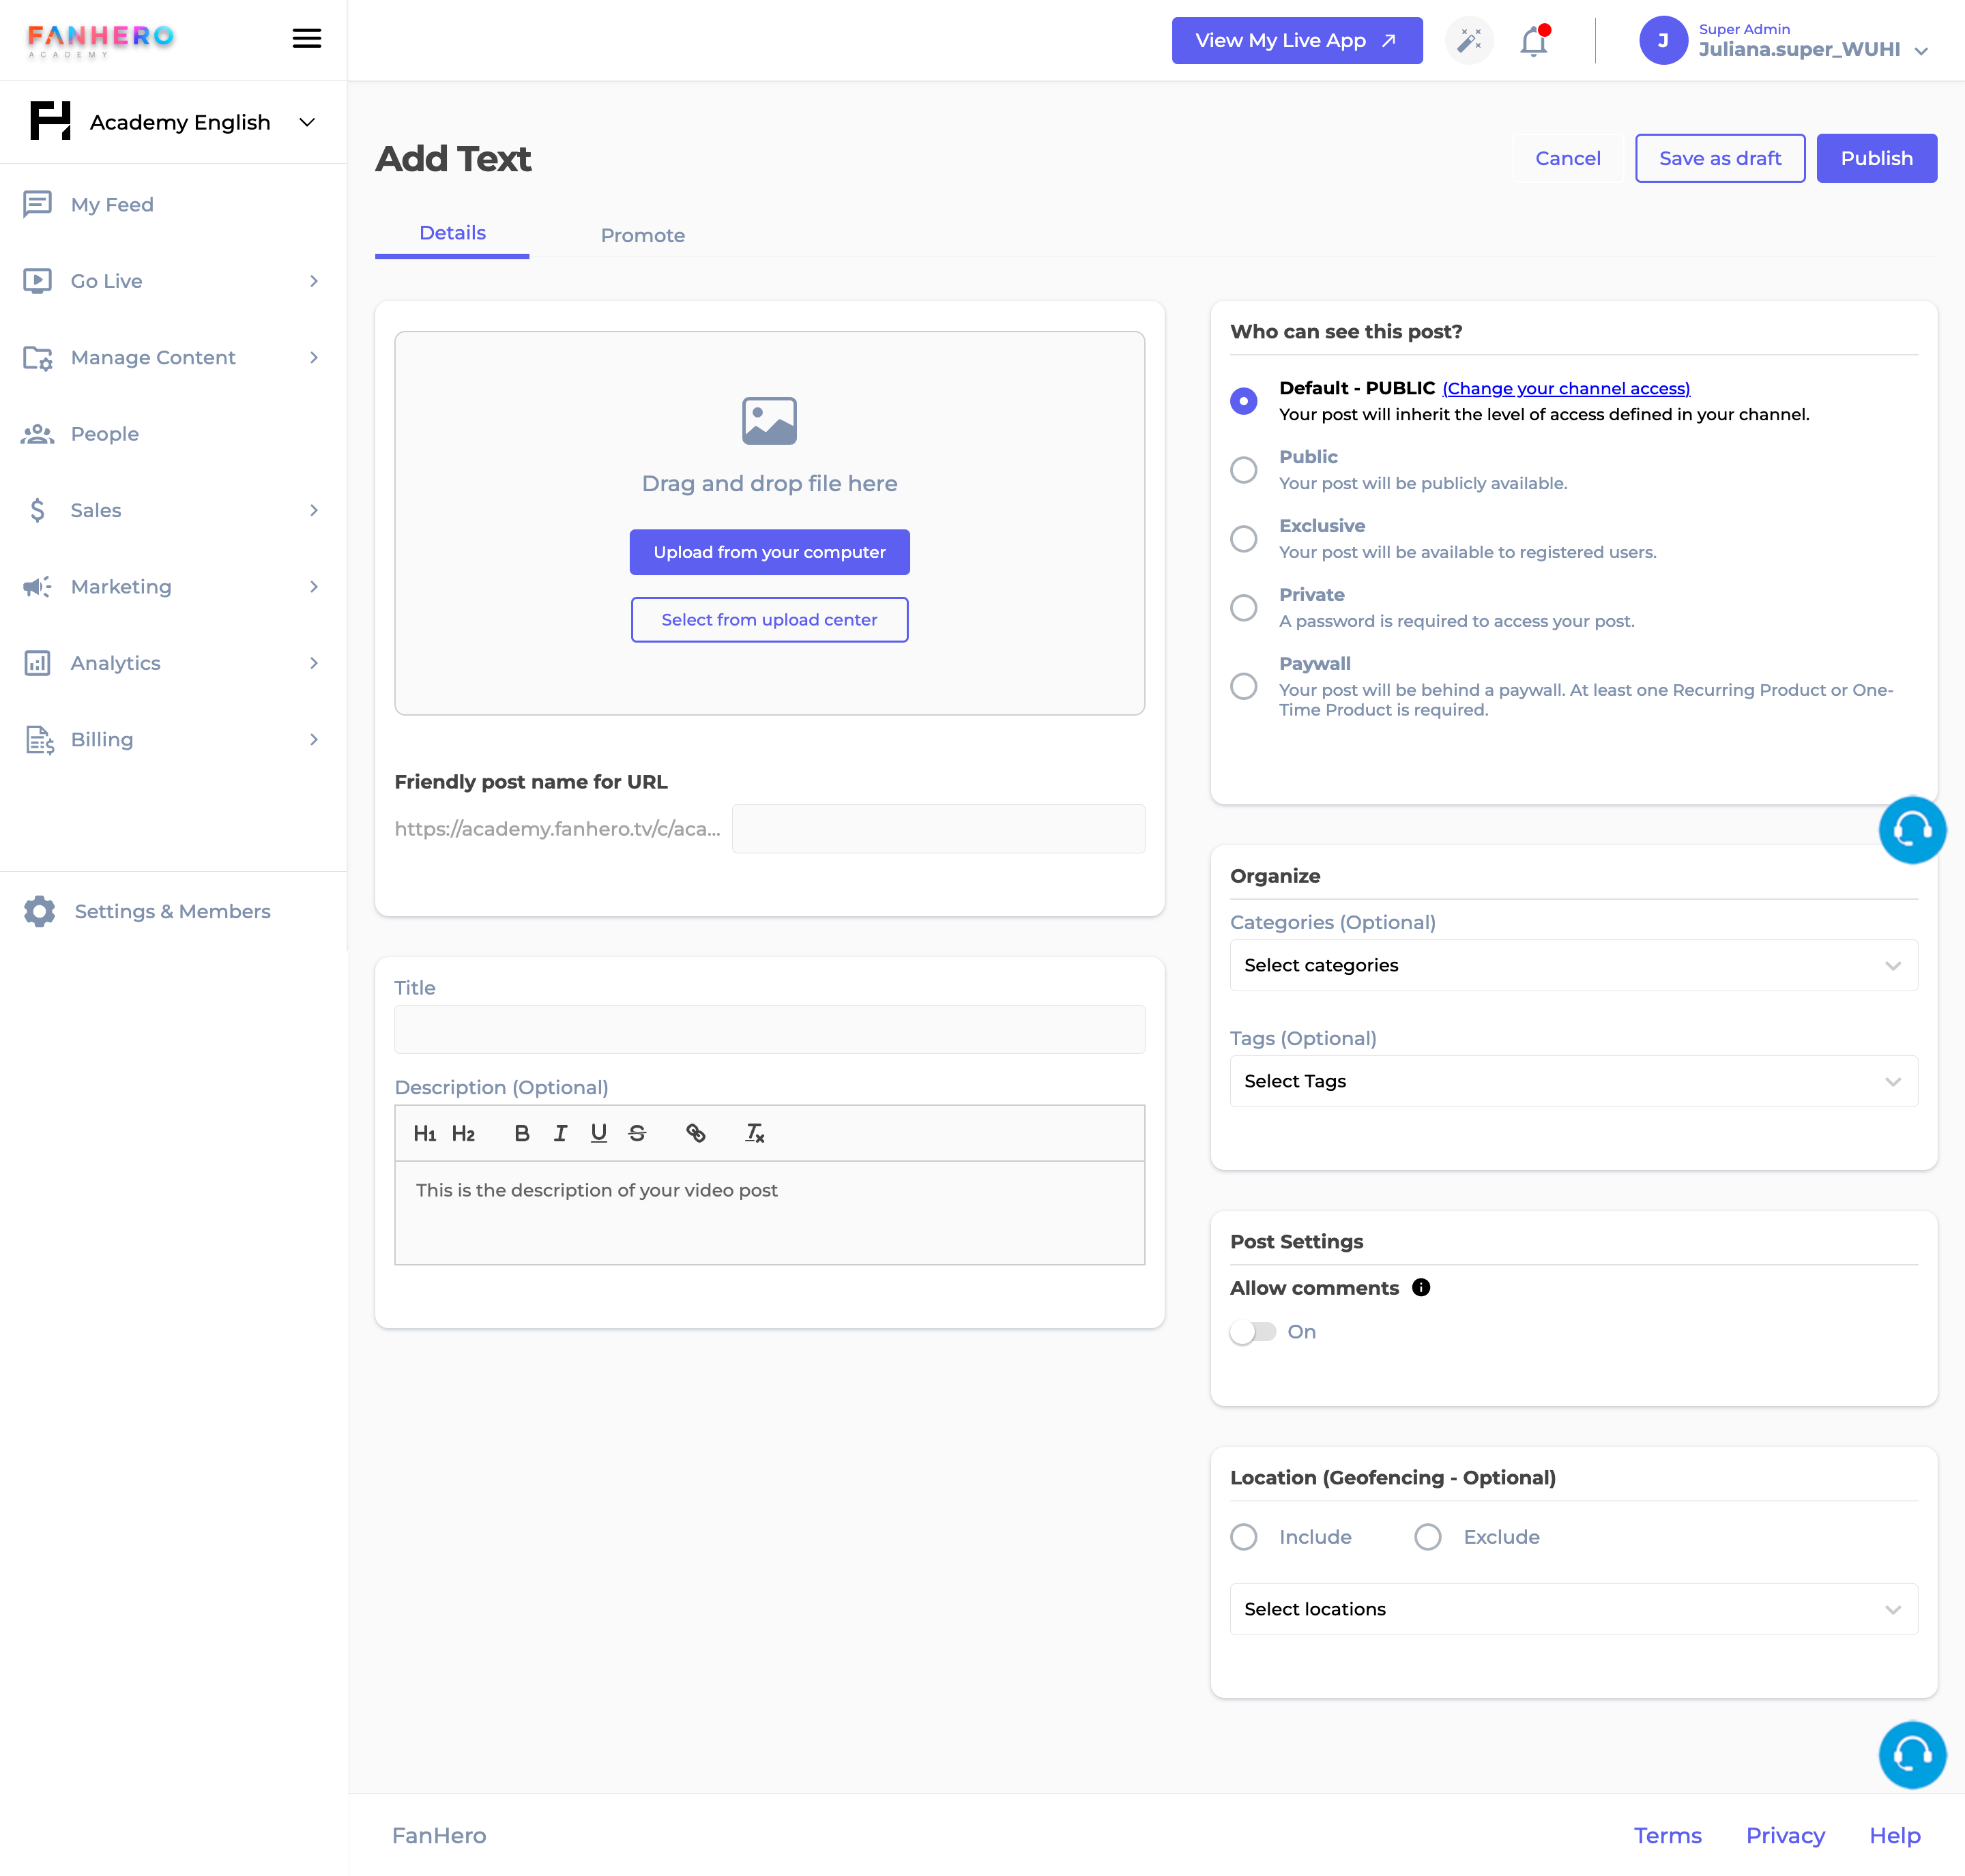The height and width of the screenshot is (1876, 1965).
Task: Click the Clear formatting icon
Action: coord(753,1132)
